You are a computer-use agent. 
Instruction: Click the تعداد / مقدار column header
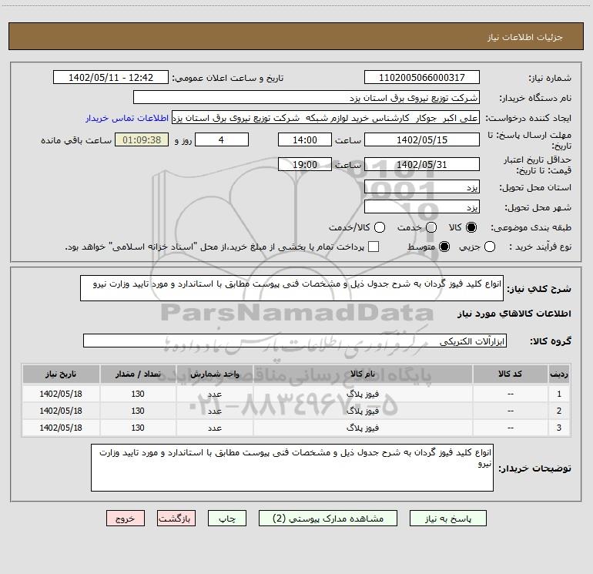tap(138, 374)
